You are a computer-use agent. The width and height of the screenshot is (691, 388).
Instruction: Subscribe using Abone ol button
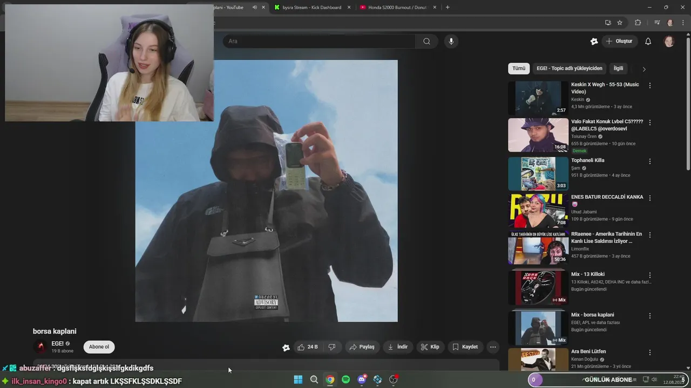(x=99, y=347)
